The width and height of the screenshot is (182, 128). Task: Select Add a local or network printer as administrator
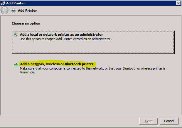(x=61, y=34)
